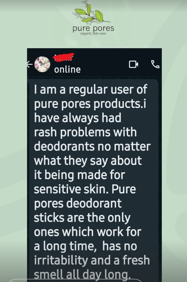Start a voice call using the phone icon
This screenshot has width=187, height=282.
[x=155, y=64]
